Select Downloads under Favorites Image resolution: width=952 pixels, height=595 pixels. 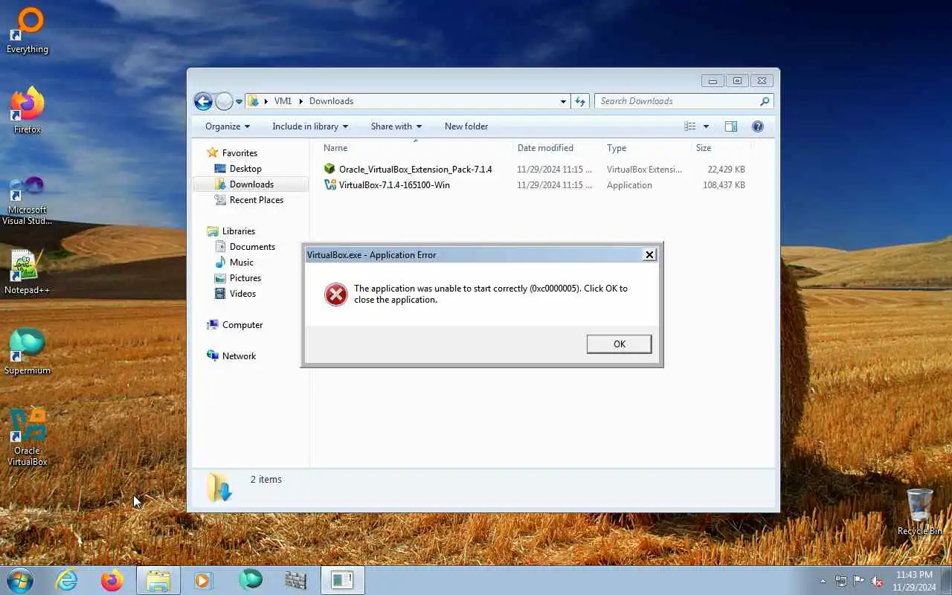pyautogui.click(x=251, y=184)
